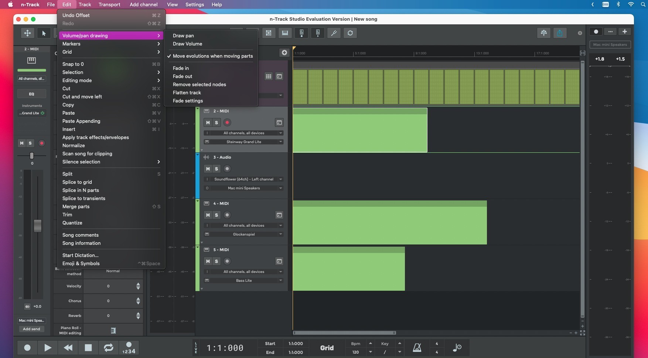
Task: Click the 1234 count-in button
Action: point(129,348)
